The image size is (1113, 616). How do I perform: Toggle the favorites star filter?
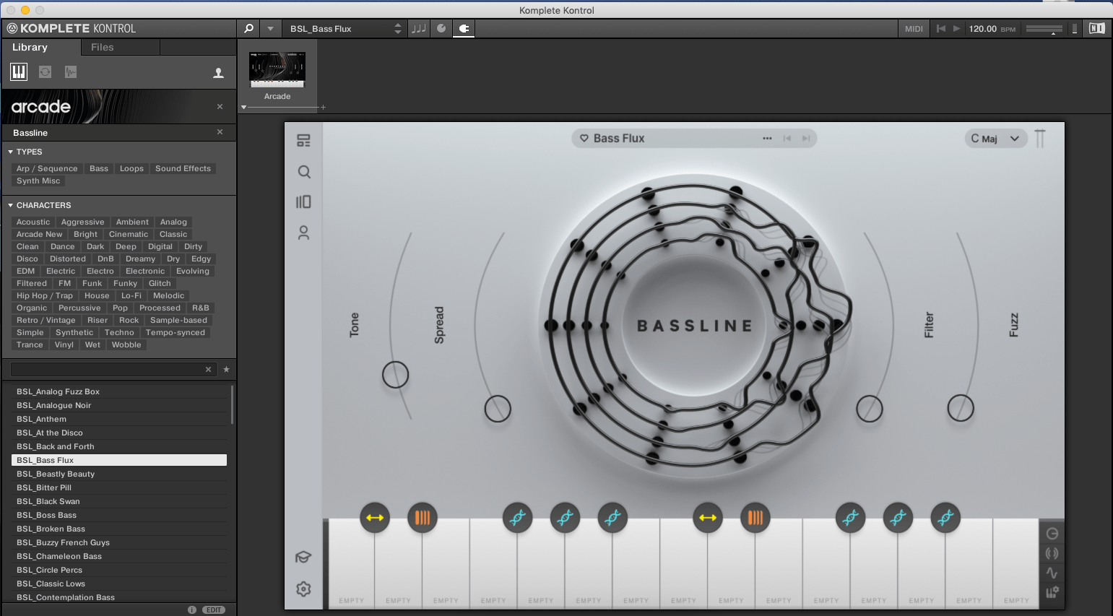pos(226,369)
